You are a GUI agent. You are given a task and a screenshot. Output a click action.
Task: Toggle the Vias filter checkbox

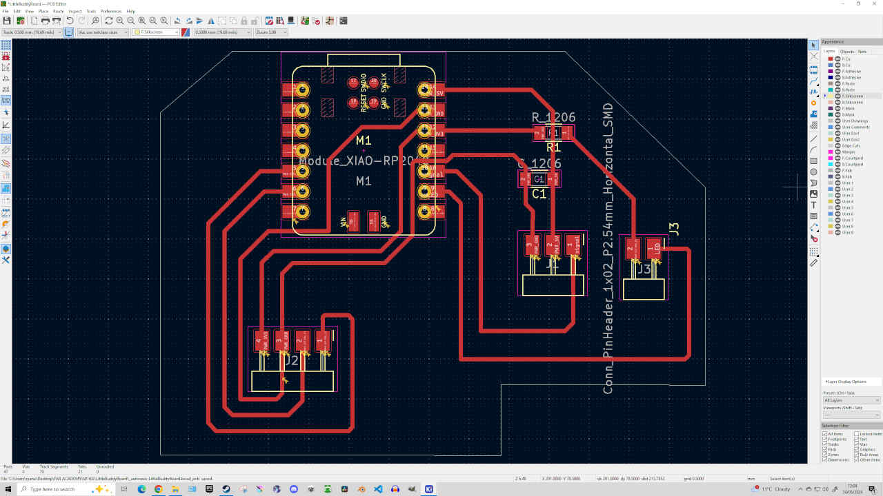tap(856, 444)
